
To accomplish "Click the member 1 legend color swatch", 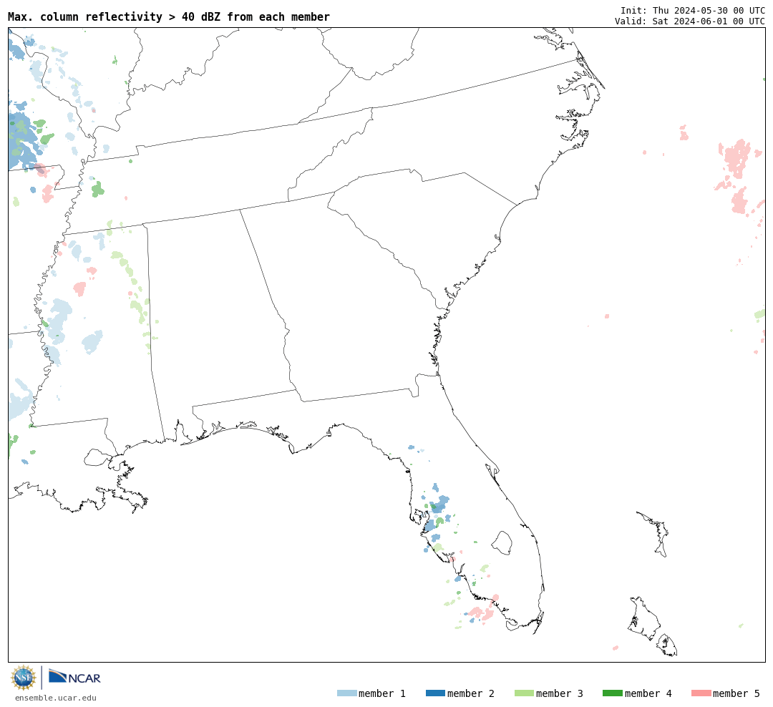I will [x=346, y=693].
